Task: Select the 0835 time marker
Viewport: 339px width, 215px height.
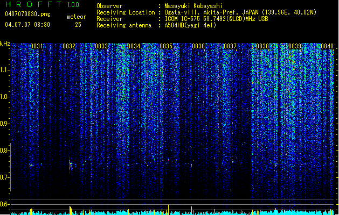Action: (x=166, y=46)
